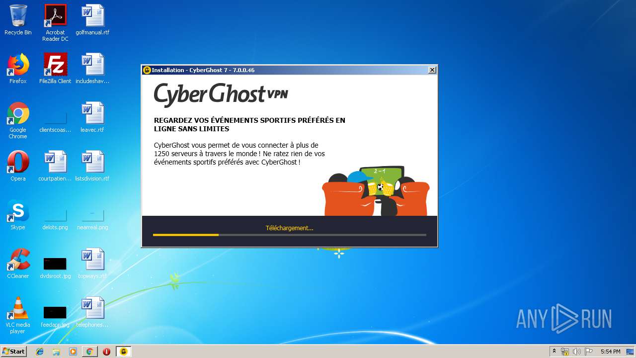Open leavec.rtf document icon
636x358 pixels.
pyautogui.click(x=92, y=117)
